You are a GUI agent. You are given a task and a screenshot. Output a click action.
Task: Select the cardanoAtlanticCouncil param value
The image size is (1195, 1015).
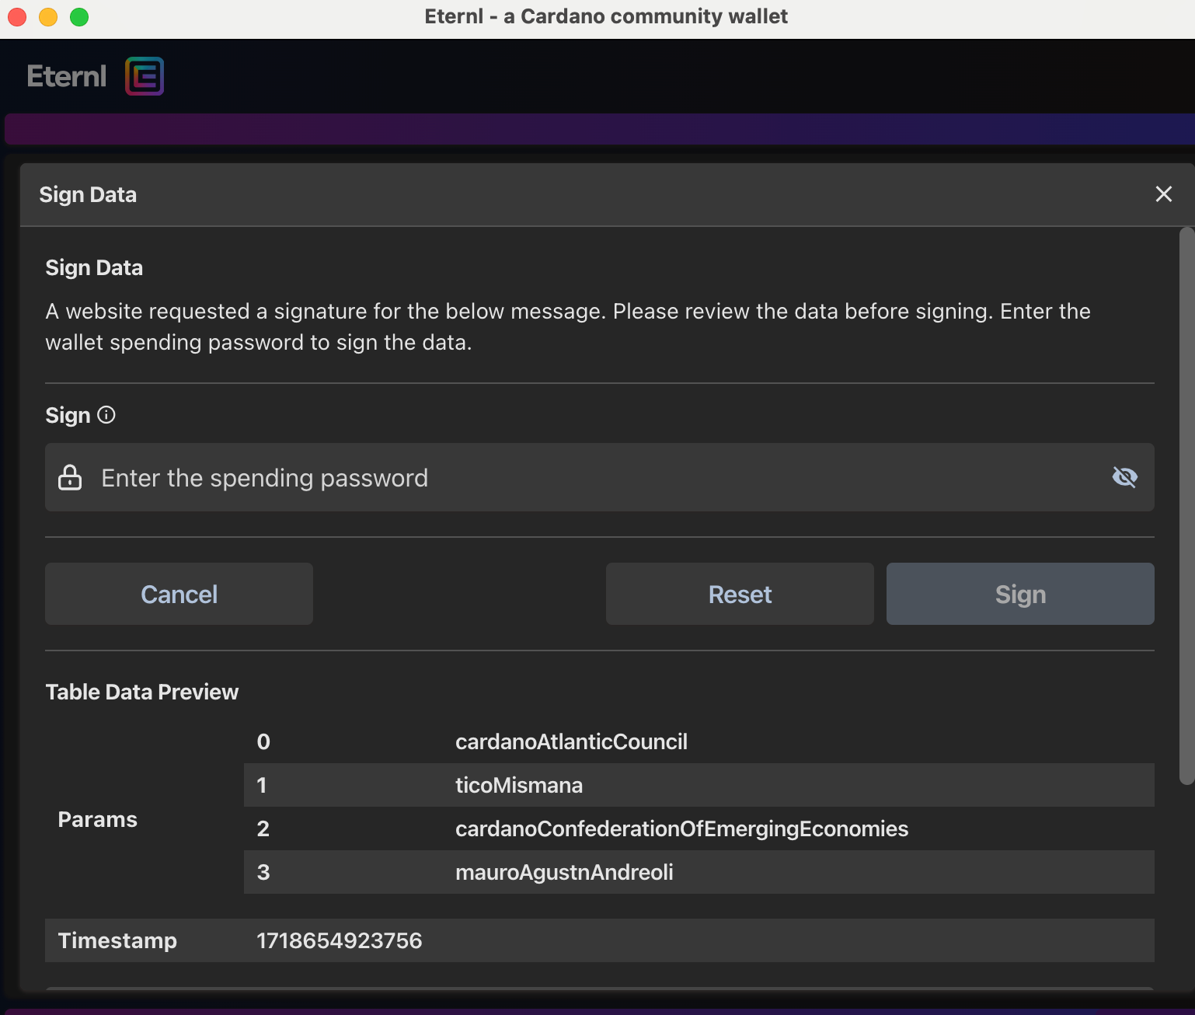click(571, 741)
